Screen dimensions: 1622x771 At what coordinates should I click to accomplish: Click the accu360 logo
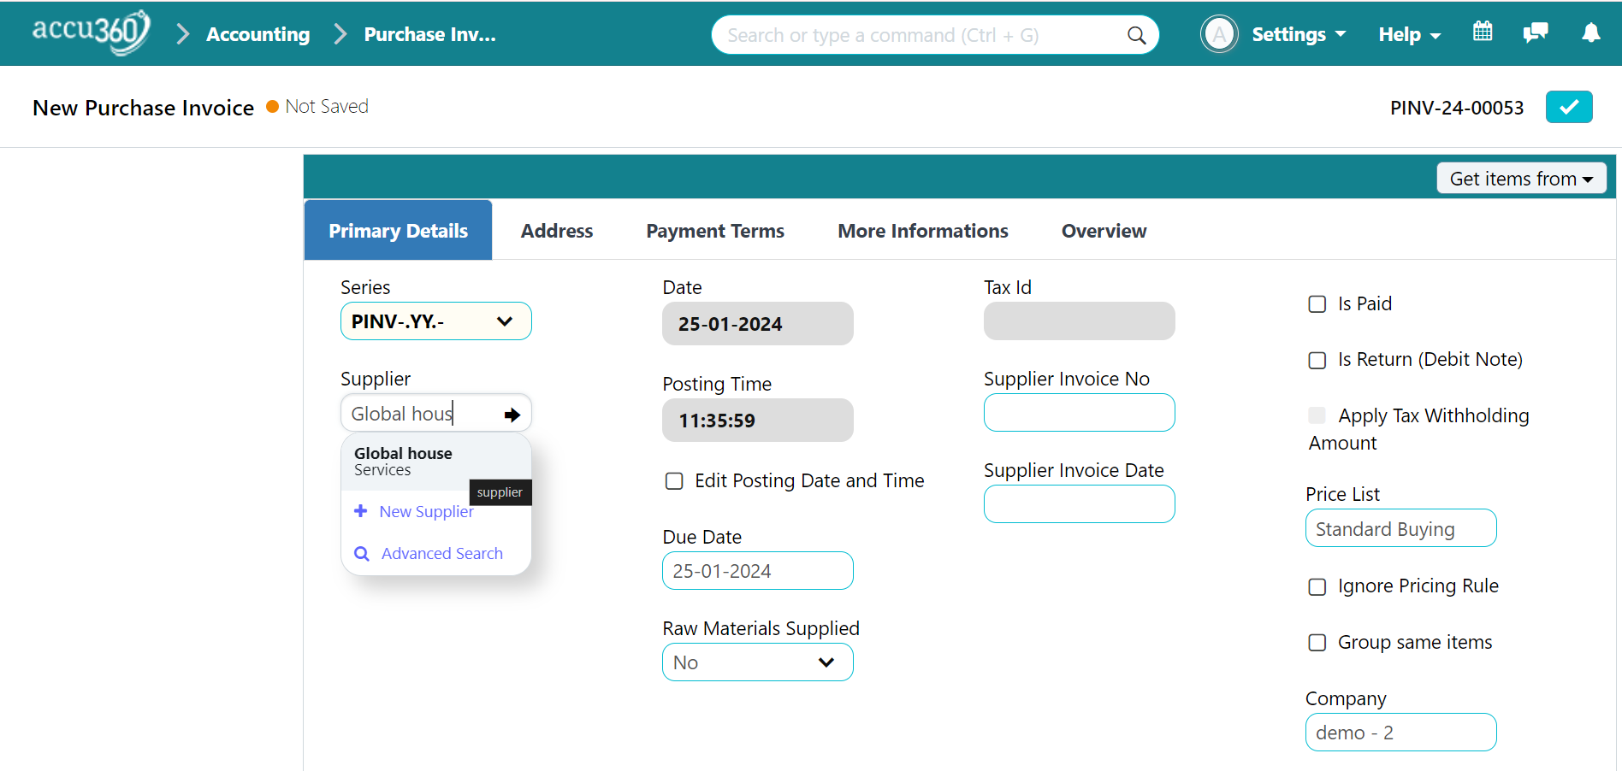91,32
